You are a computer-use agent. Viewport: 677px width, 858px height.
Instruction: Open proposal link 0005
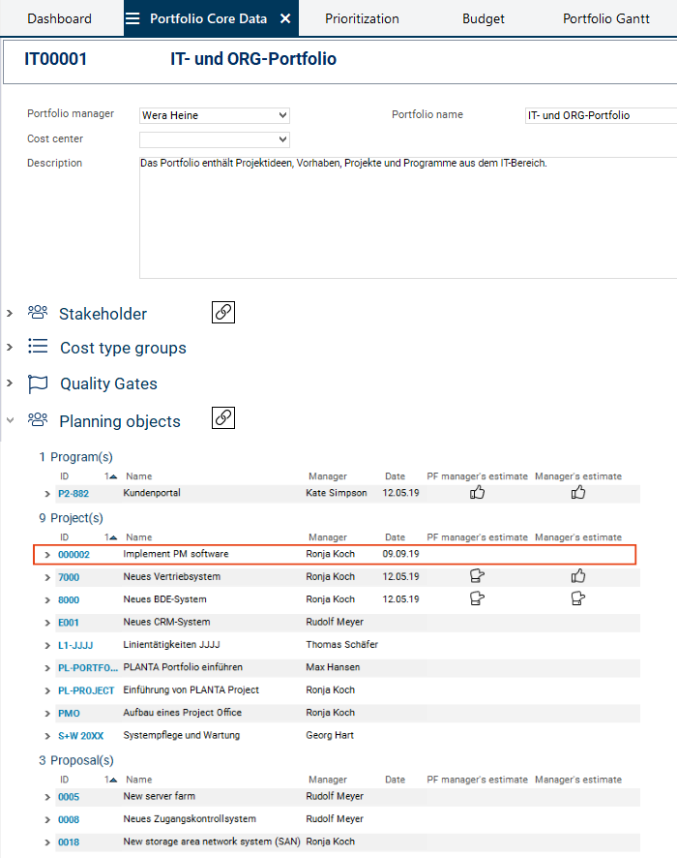69,797
